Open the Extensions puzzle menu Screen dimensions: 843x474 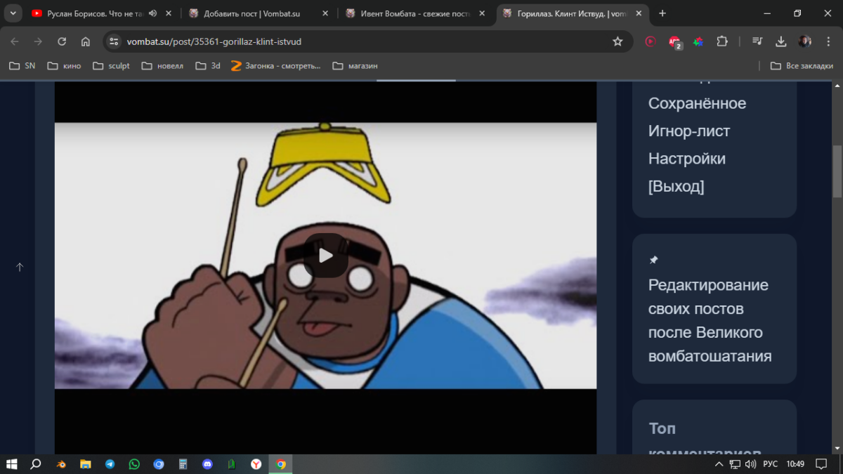pyautogui.click(x=722, y=41)
